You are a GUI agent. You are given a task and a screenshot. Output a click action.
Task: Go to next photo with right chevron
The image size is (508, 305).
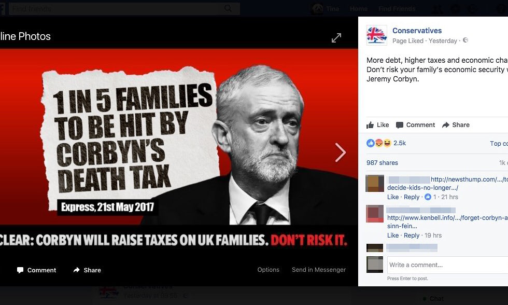click(x=340, y=152)
